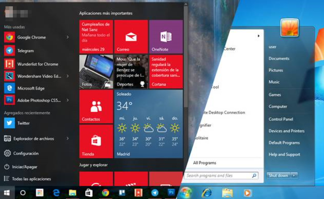Expand Google Chrome jump list arrow

pos(67,37)
